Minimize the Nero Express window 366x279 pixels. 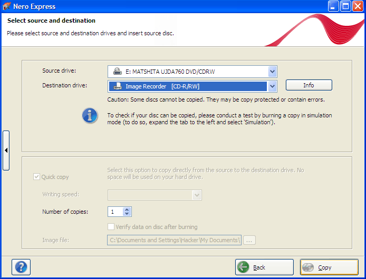tap(333, 6)
